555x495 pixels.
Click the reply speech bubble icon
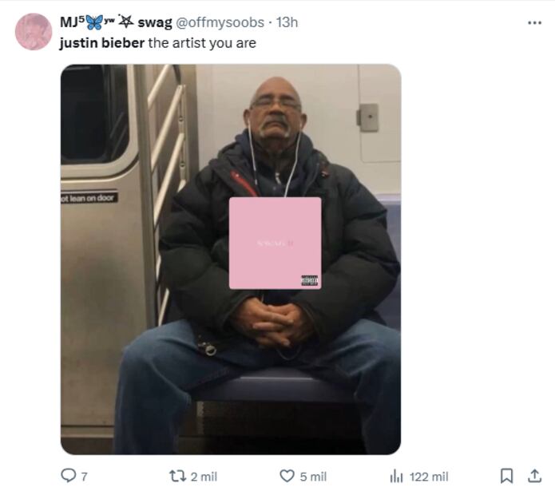68,476
